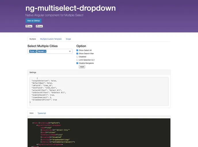Open the Single tab
Screen dimensions: 198x147
(68, 39)
